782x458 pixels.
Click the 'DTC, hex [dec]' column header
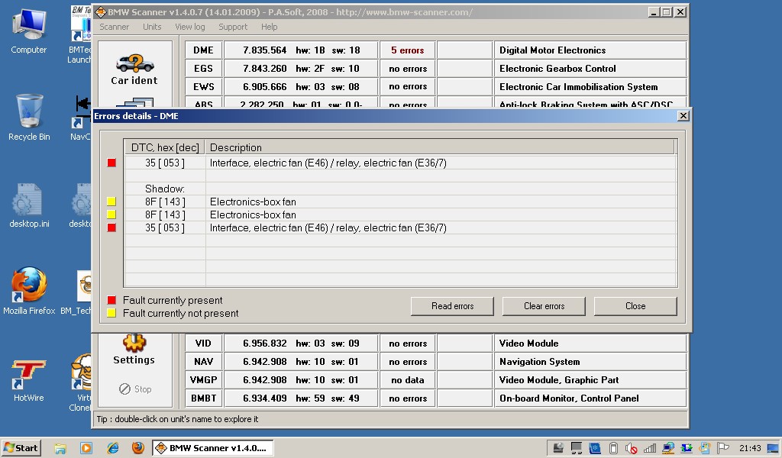(x=165, y=147)
